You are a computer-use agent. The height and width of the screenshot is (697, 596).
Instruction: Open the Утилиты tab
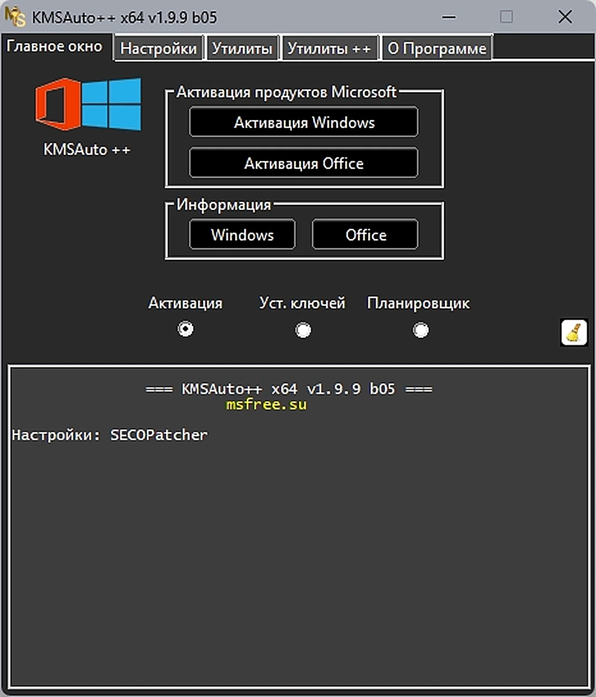pyautogui.click(x=242, y=48)
